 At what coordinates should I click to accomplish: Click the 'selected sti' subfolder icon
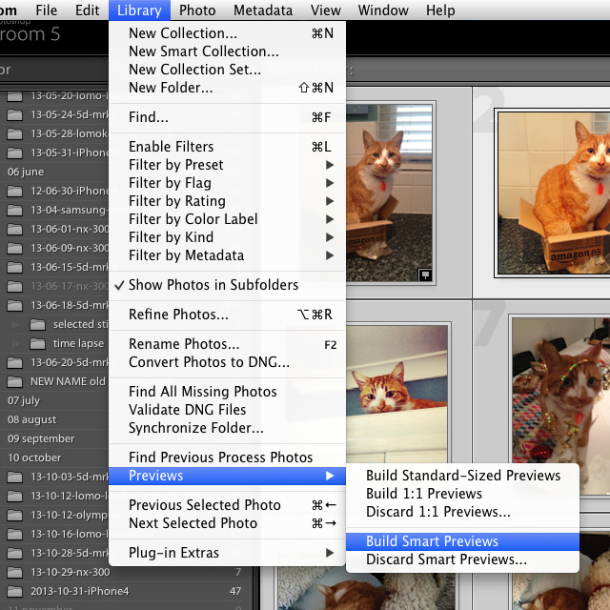pos(38,324)
